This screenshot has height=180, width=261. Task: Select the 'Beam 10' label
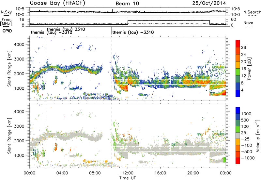tap(127, 4)
